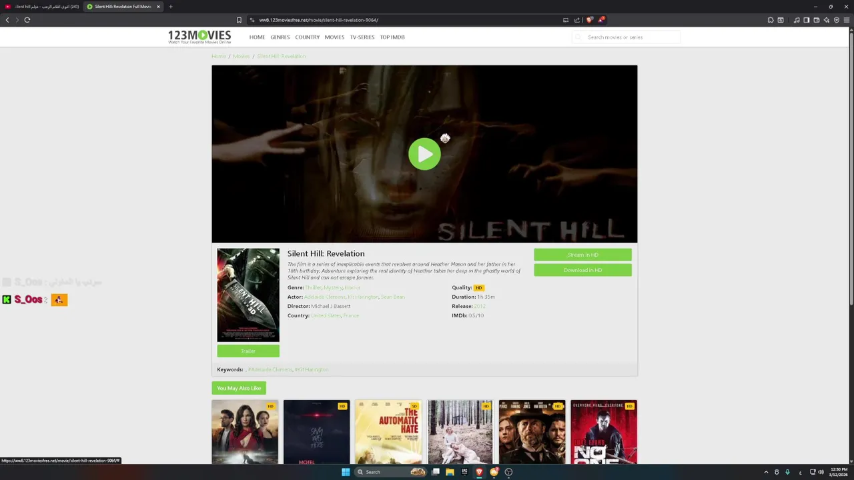The height and width of the screenshot is (480, 854).
Task: Open the Thriller genre link
Action: [x=313, y=287]
